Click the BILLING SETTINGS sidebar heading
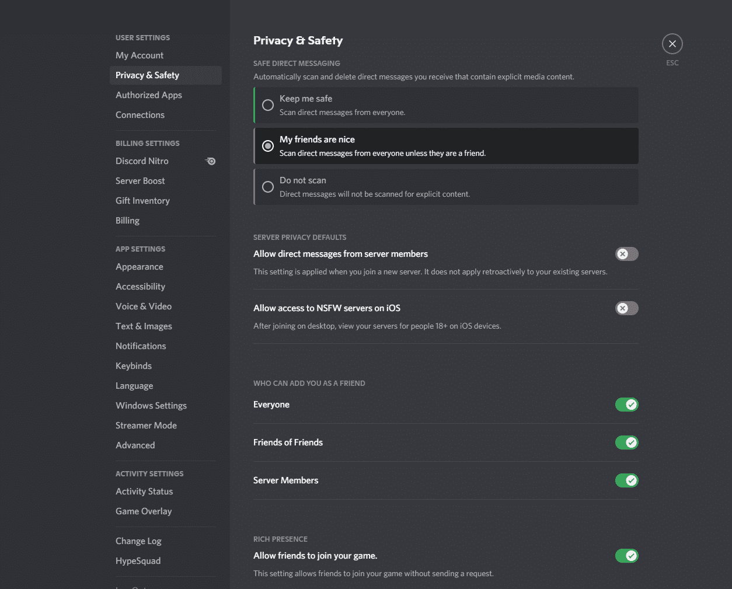Image resolution: width=732 pixels, height=589 pixels. (148, 144)
